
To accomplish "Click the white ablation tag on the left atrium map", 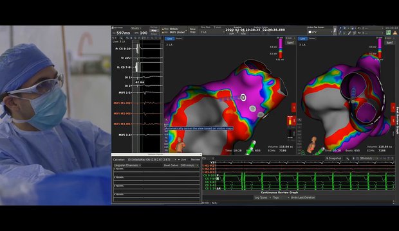I will click(243, 98).
